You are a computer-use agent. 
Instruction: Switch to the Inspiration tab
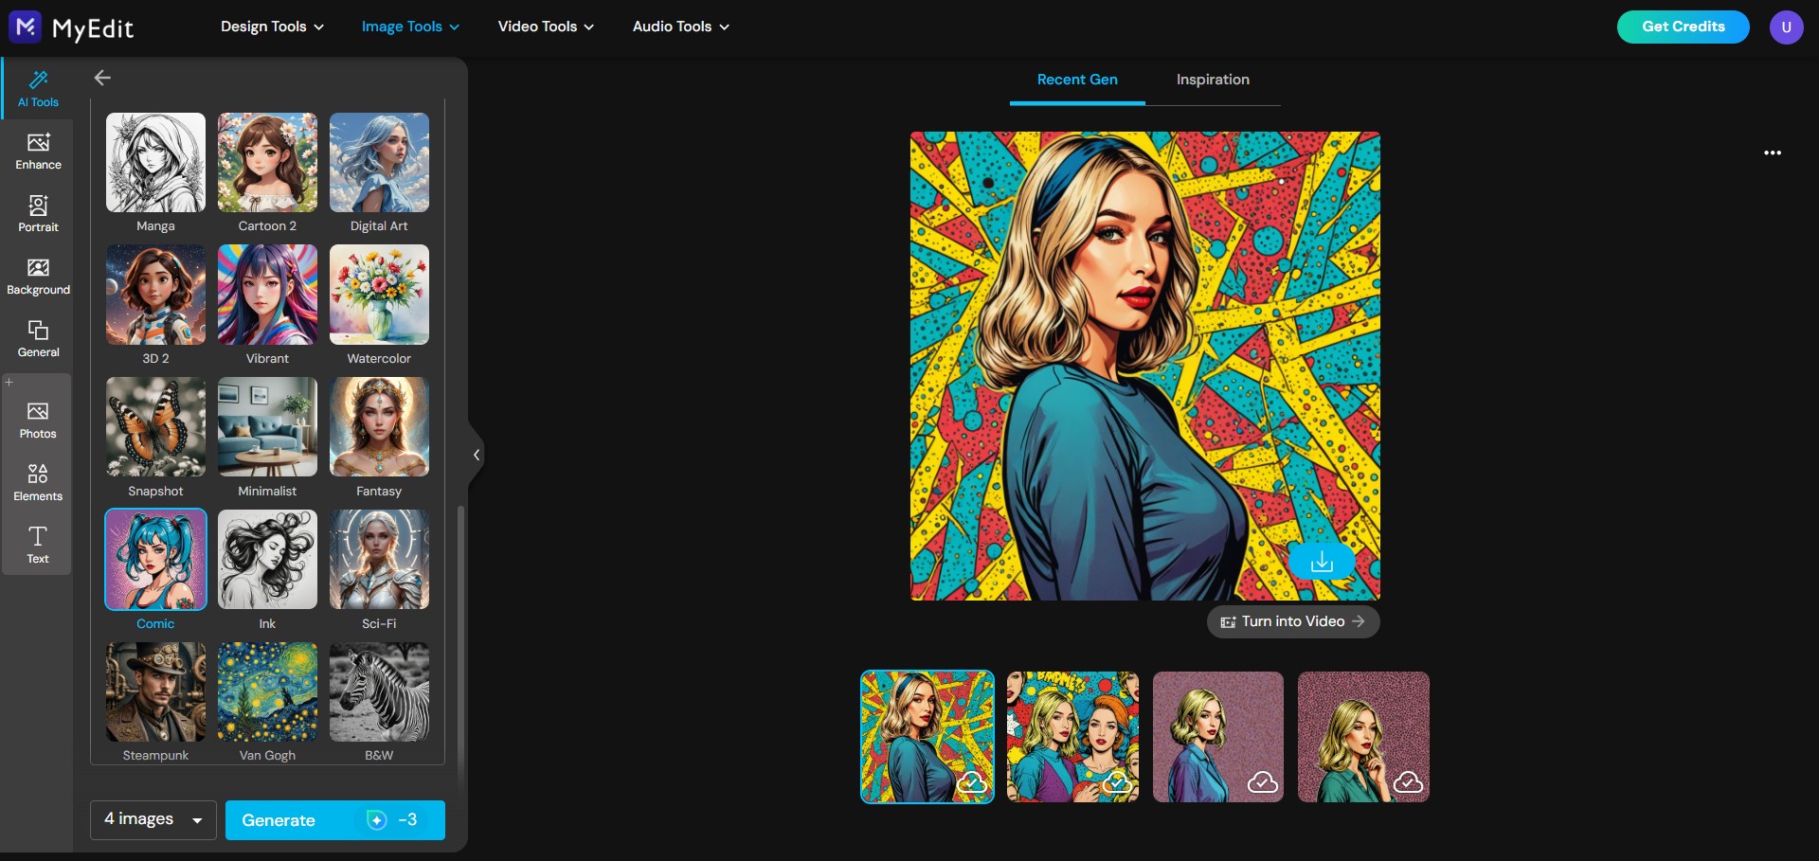[1213, 80]
